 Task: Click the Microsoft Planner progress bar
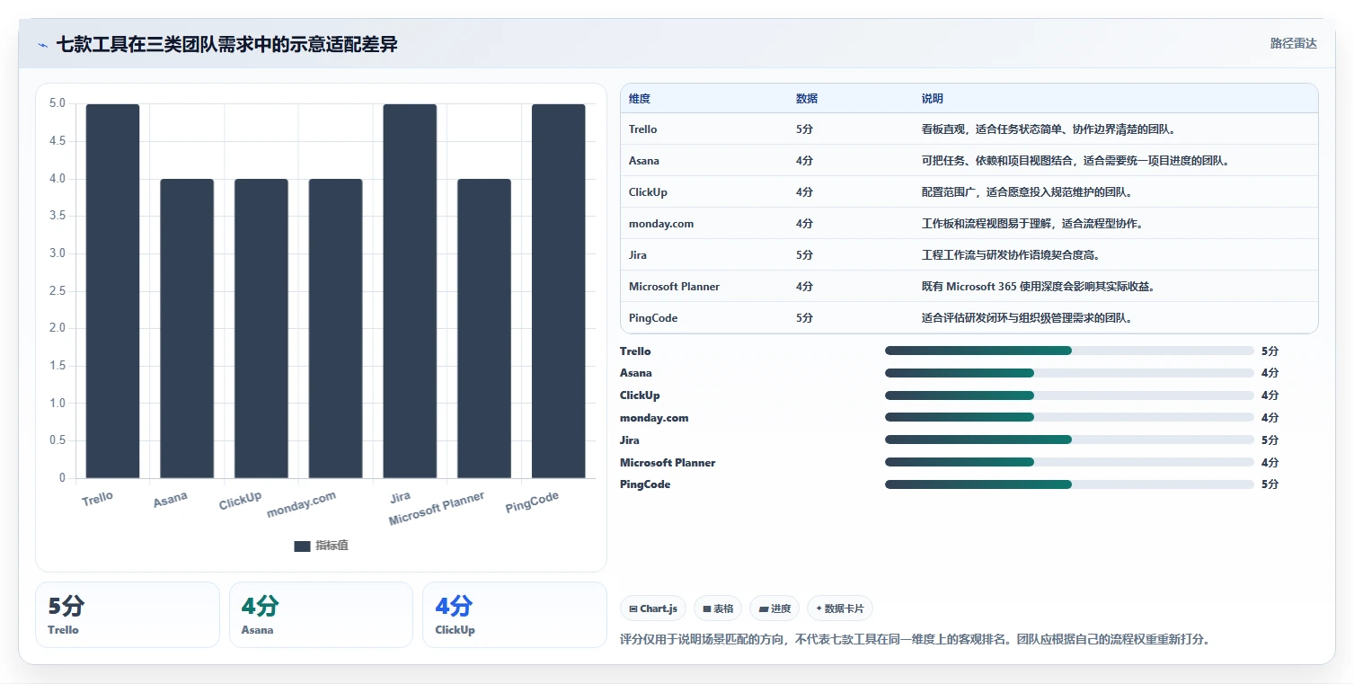point(1069,462)
